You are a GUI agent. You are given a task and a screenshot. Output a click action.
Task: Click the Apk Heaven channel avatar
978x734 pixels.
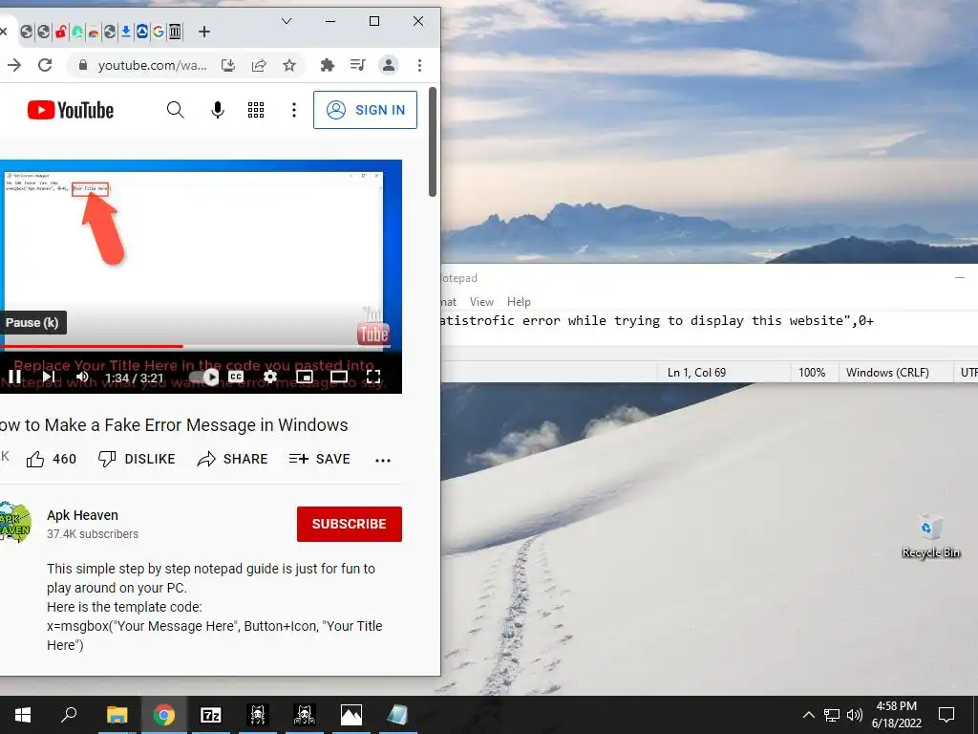pos(15,523)
